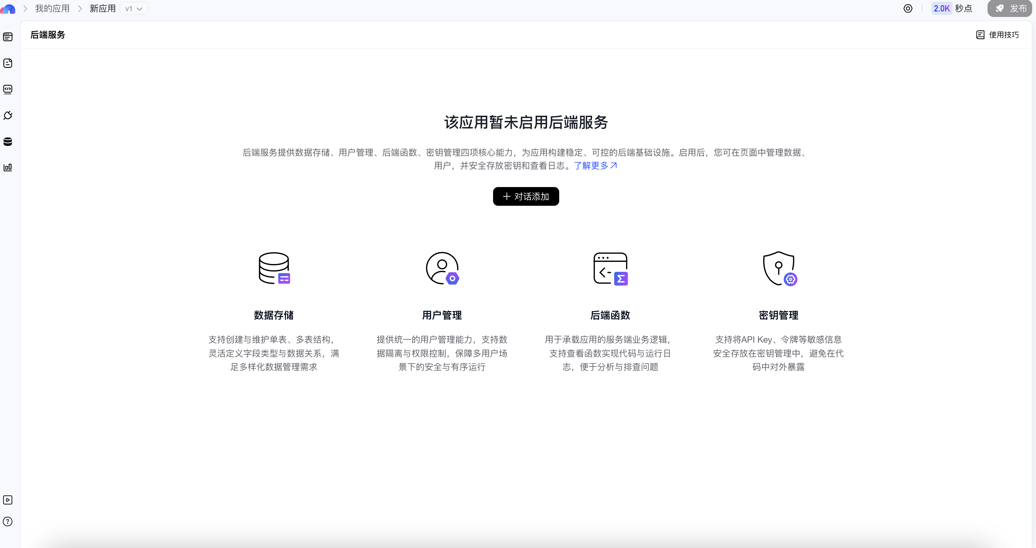The width and height of the screenshot is (1036, 548).
Task: Open the window-layout sidebar icon
Action: point(8,37)
